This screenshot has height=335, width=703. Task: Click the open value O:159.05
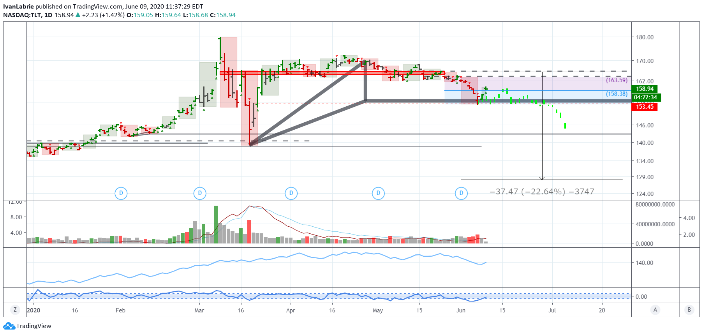click(140, 15)
